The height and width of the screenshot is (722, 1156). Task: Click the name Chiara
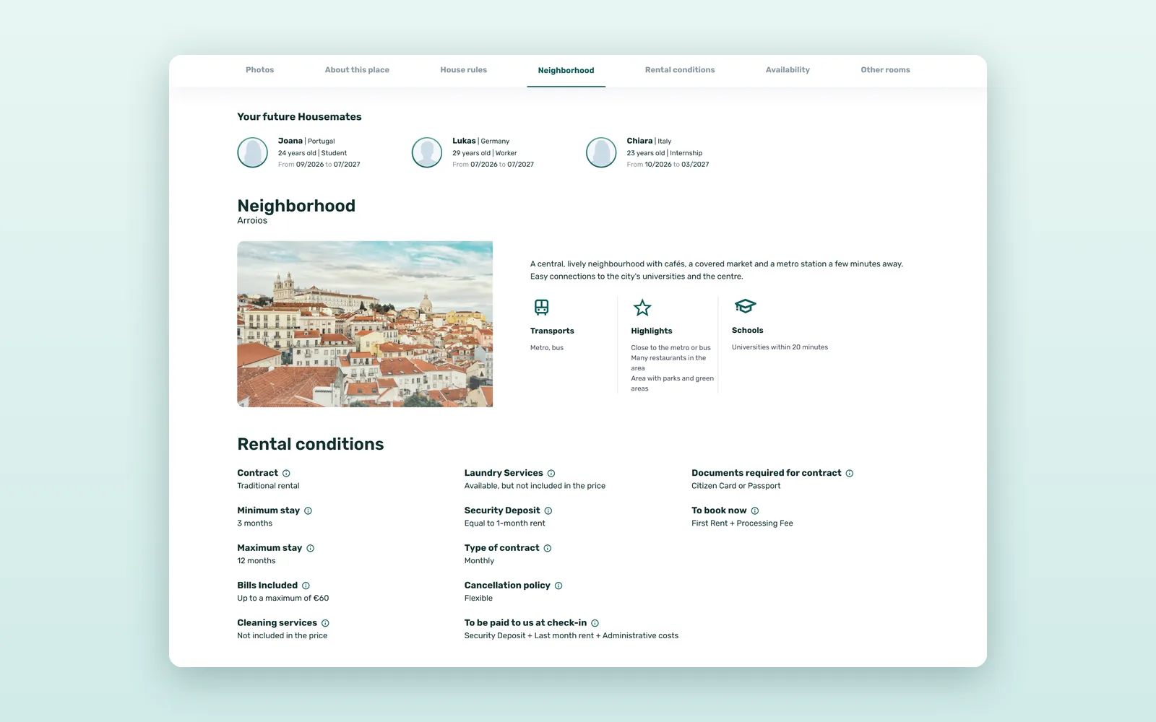(640, 141)
